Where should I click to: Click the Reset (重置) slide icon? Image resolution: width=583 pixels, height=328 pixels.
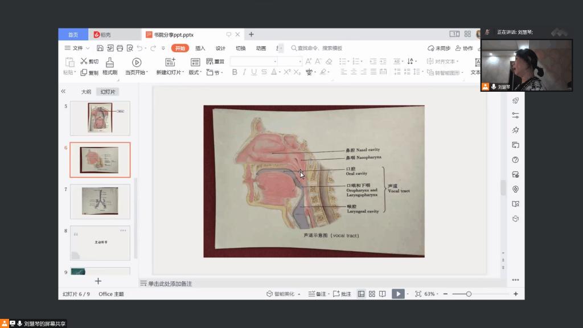pos(215,61)
